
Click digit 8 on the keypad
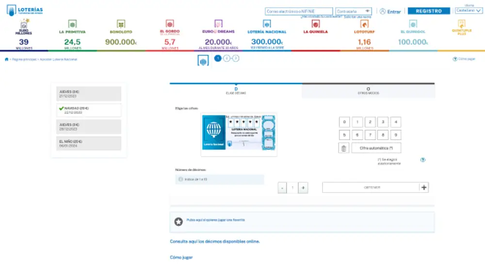(383, 135)
